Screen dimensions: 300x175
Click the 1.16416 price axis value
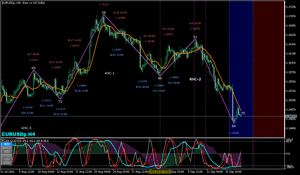click(291, 44)
